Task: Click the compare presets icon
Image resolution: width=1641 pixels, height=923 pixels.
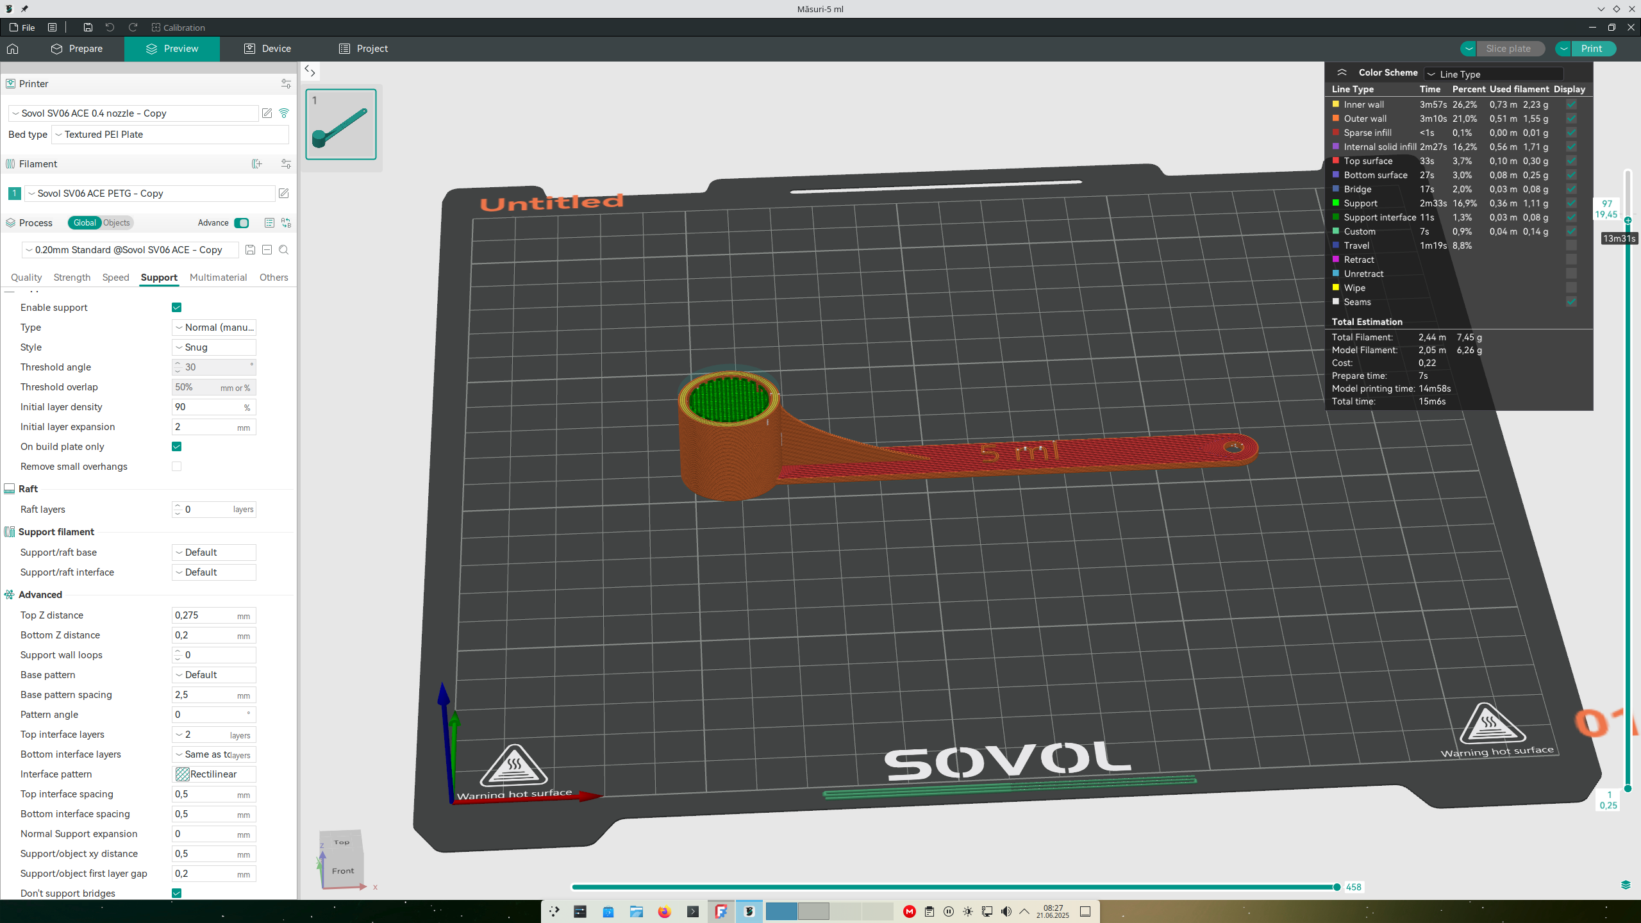Action: 286,223
